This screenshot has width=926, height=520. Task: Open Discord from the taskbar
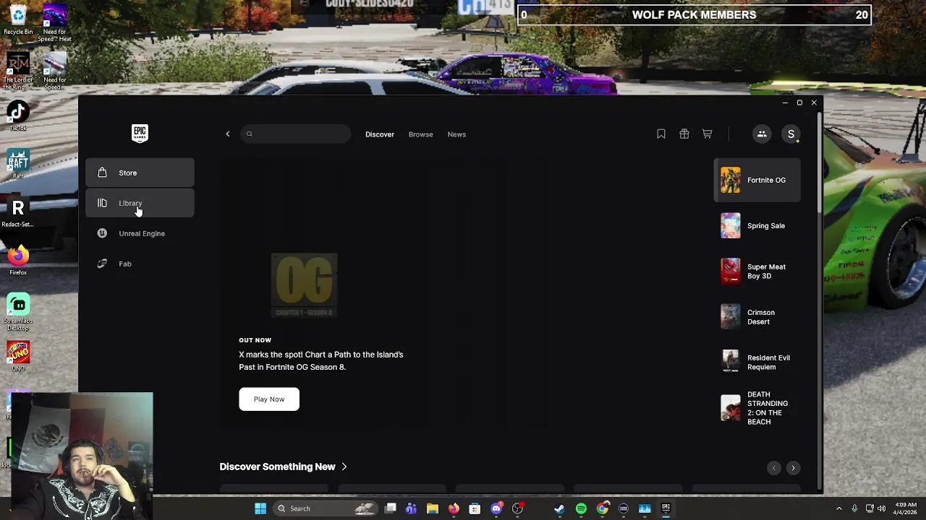pyautogui.click(x=496, y=508)
